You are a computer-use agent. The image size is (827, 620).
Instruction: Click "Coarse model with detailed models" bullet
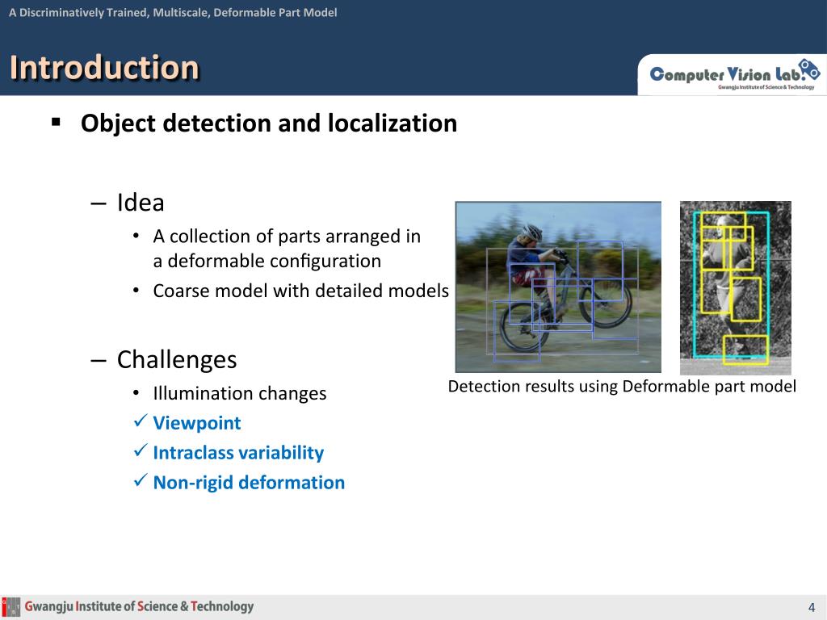300,291
